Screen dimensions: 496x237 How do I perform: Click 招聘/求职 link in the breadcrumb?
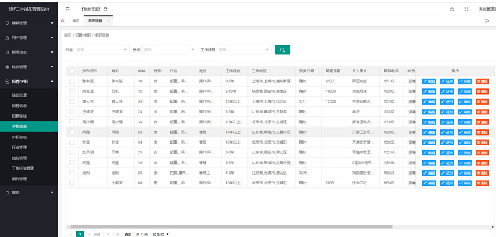click(83, 35)
